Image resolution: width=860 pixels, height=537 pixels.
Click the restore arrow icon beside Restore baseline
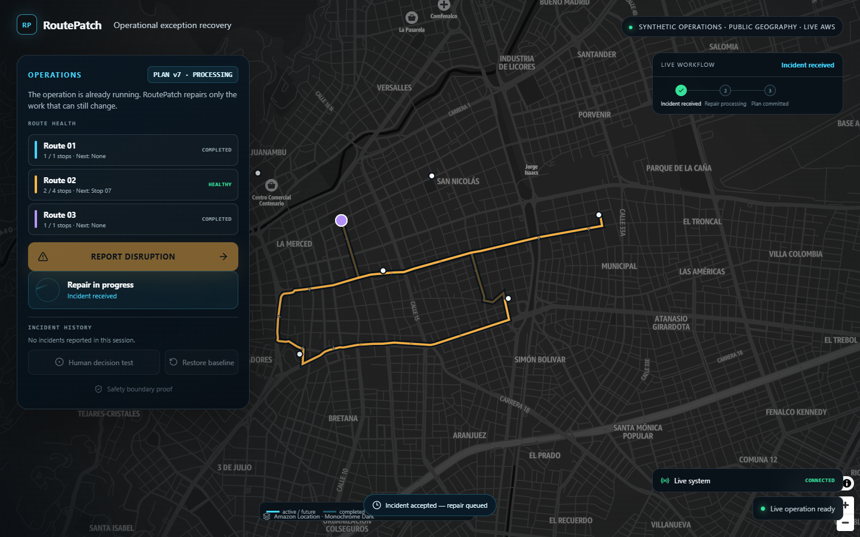[173, 362]
